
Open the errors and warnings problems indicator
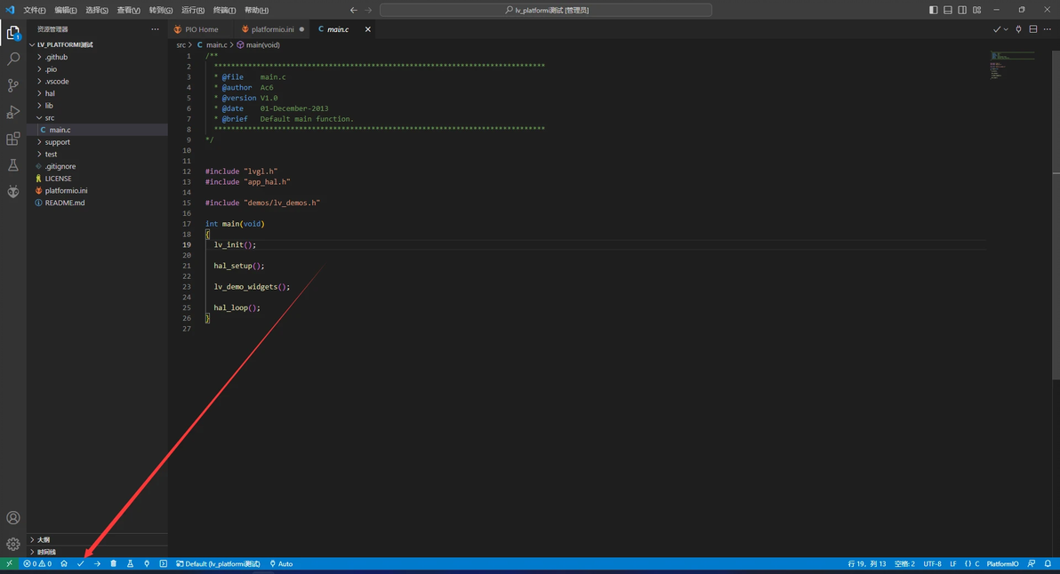tap(37, 564)
